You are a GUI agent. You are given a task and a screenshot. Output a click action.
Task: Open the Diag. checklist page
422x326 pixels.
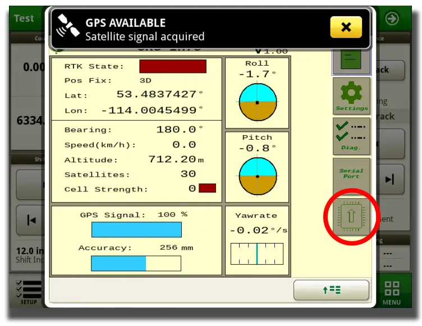351,136
